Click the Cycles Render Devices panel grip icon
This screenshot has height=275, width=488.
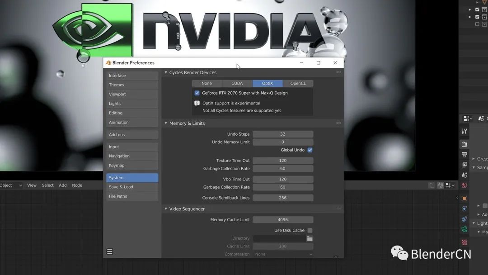click(338, 72)
